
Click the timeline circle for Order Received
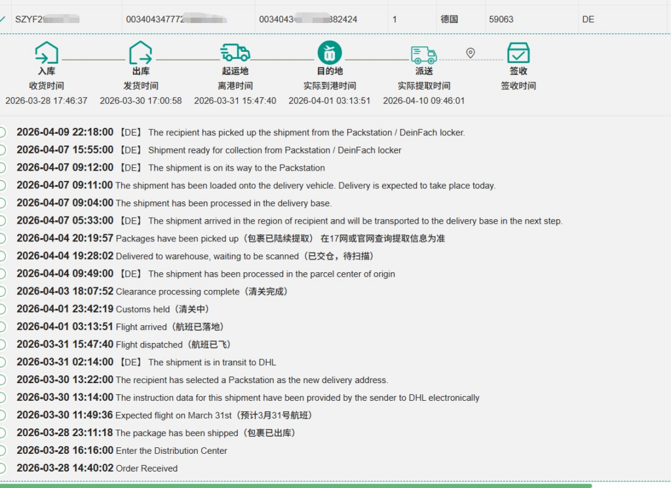click(x=2, y=468)
